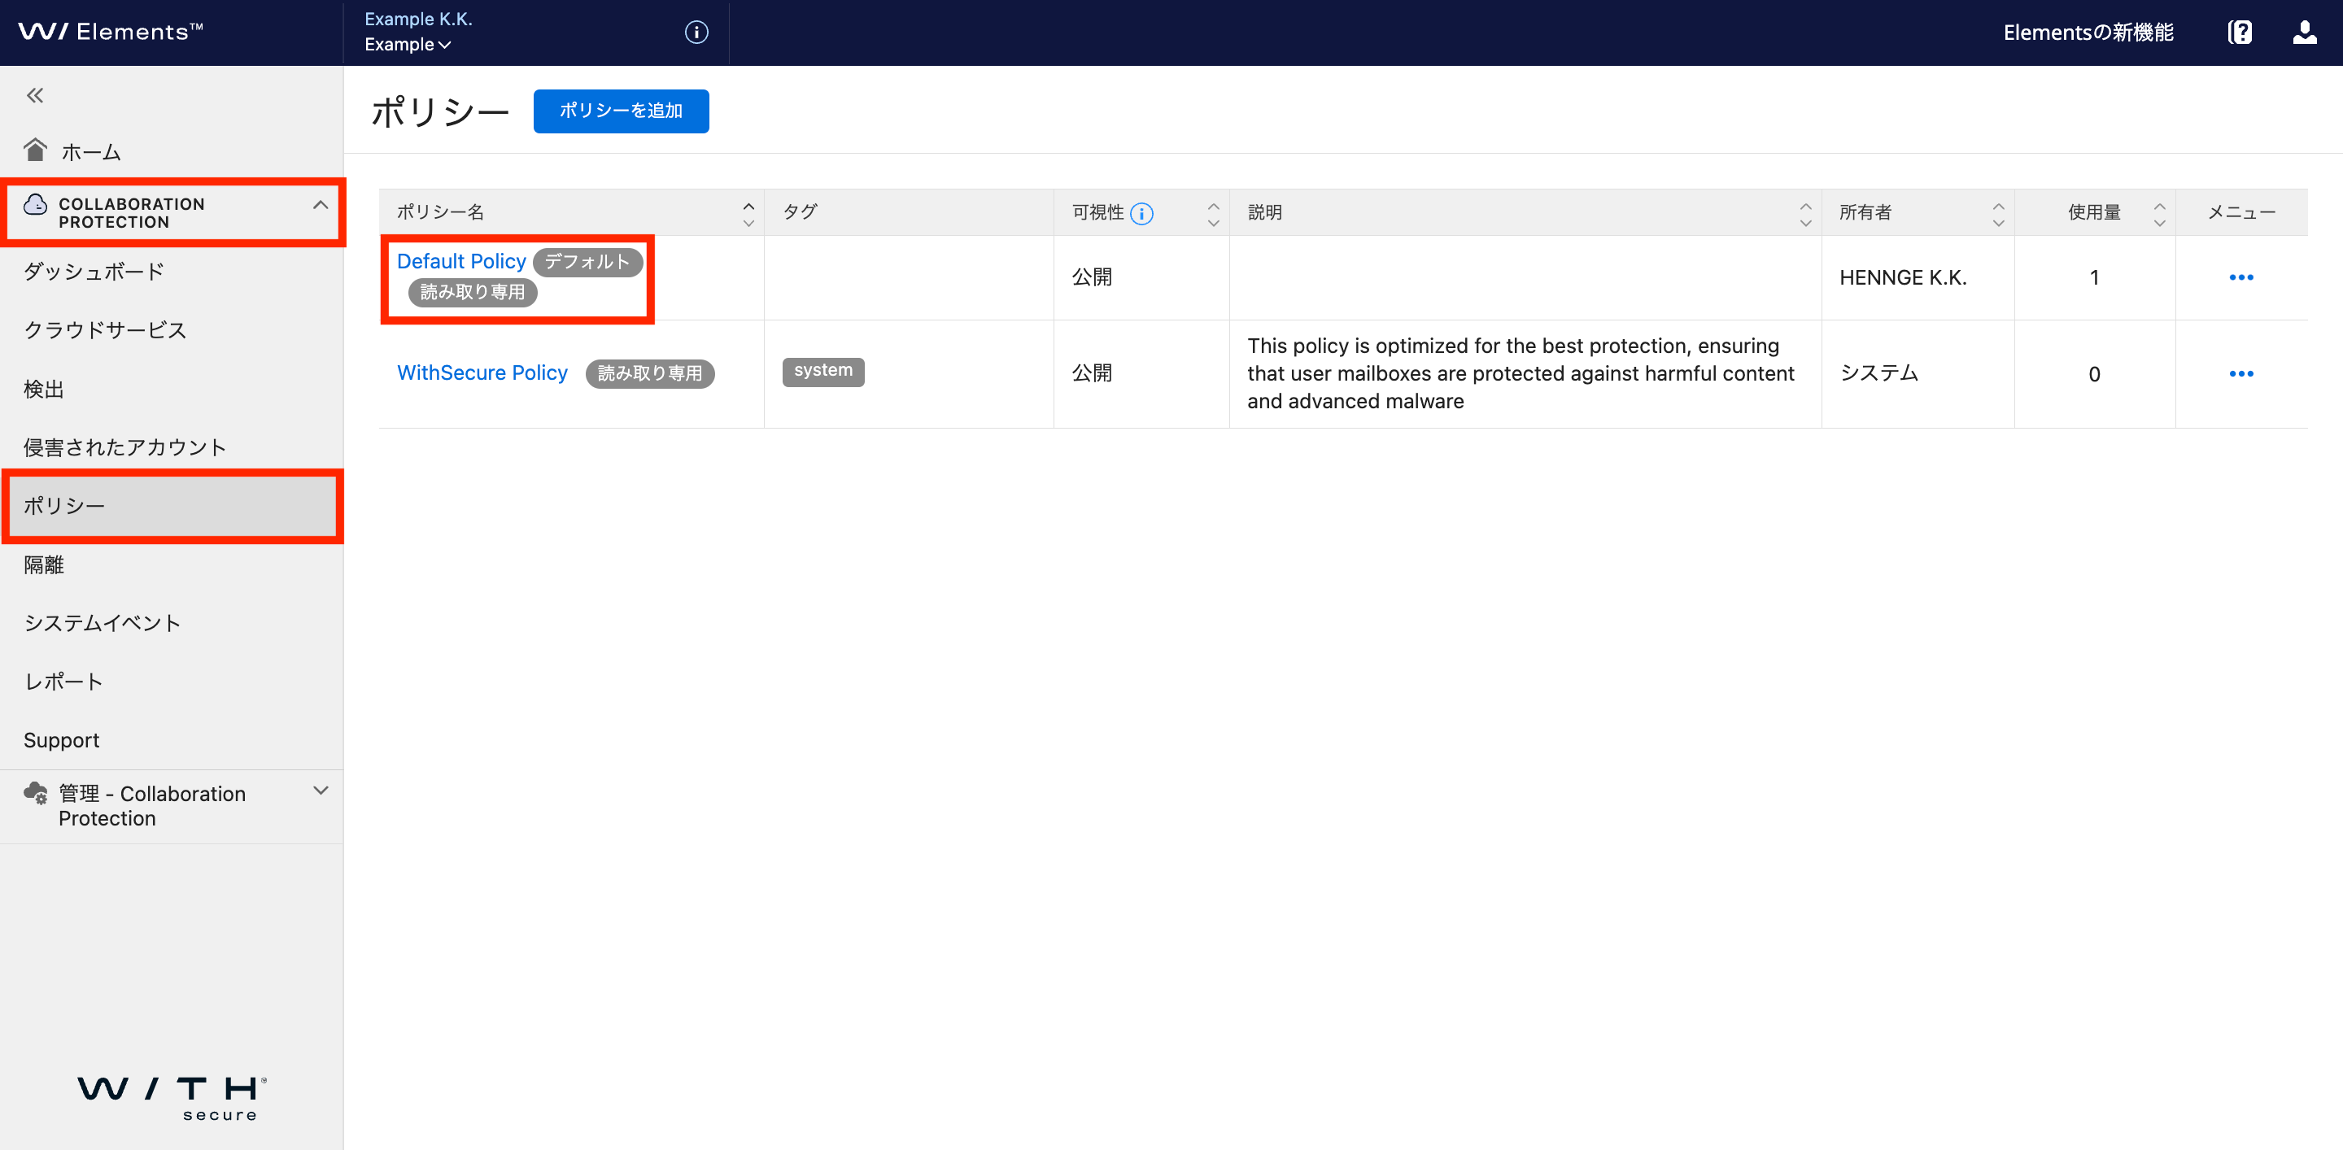The width and height of the screenshot is (2343, 1150).
Task: Open the Example organization dropdown
Action: coord(408,45)
